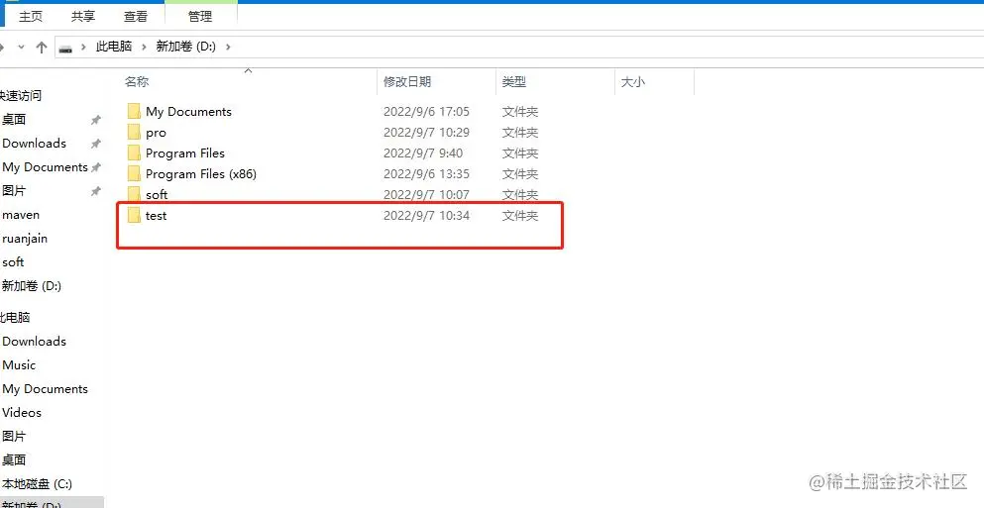The width and height of the screenshot is (984, 508).
Task: Click 新加卷 (D:) breadcrumb in address bar
Action: click(x=185, y=47)
